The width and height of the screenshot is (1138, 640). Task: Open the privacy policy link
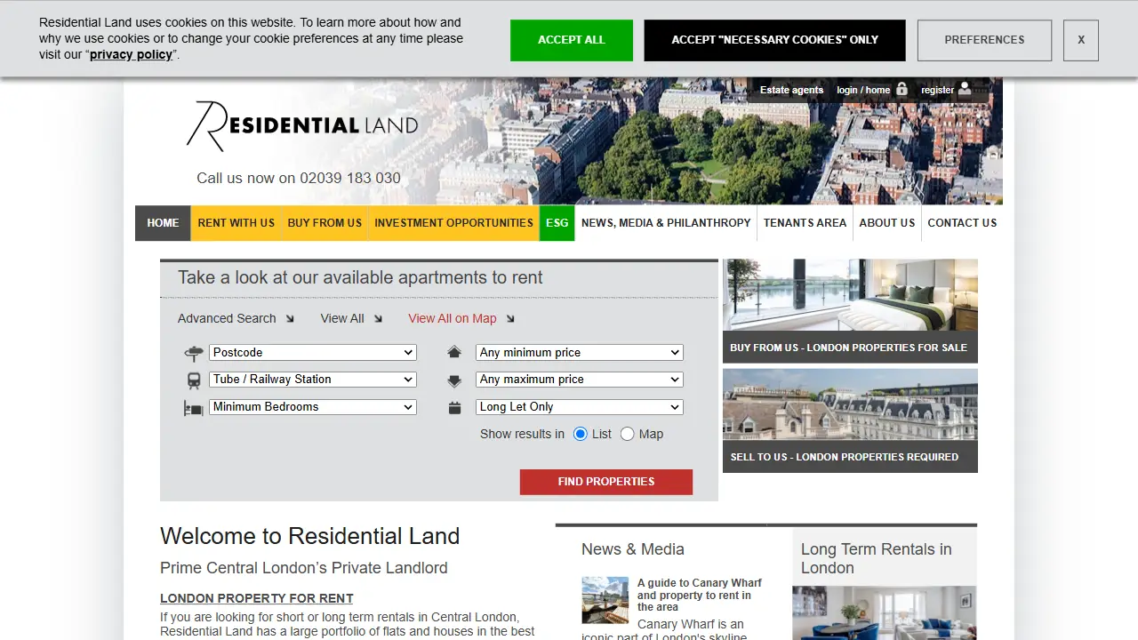click(131, 54)
